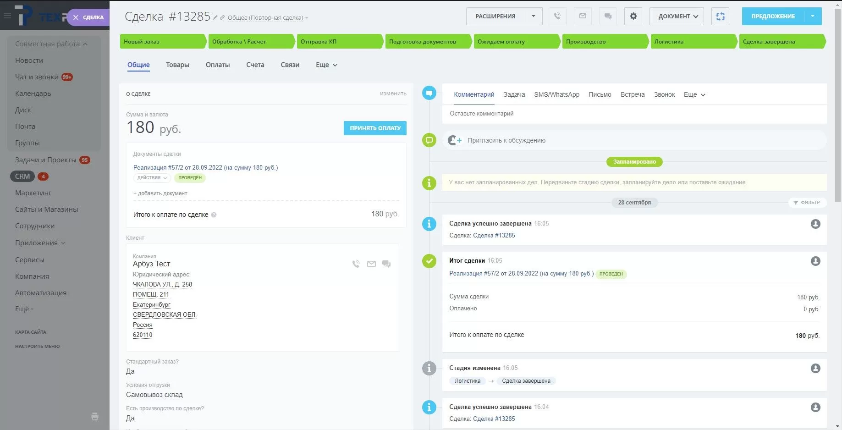Click the envelope email icon in top toolbar

click(583, 17)
